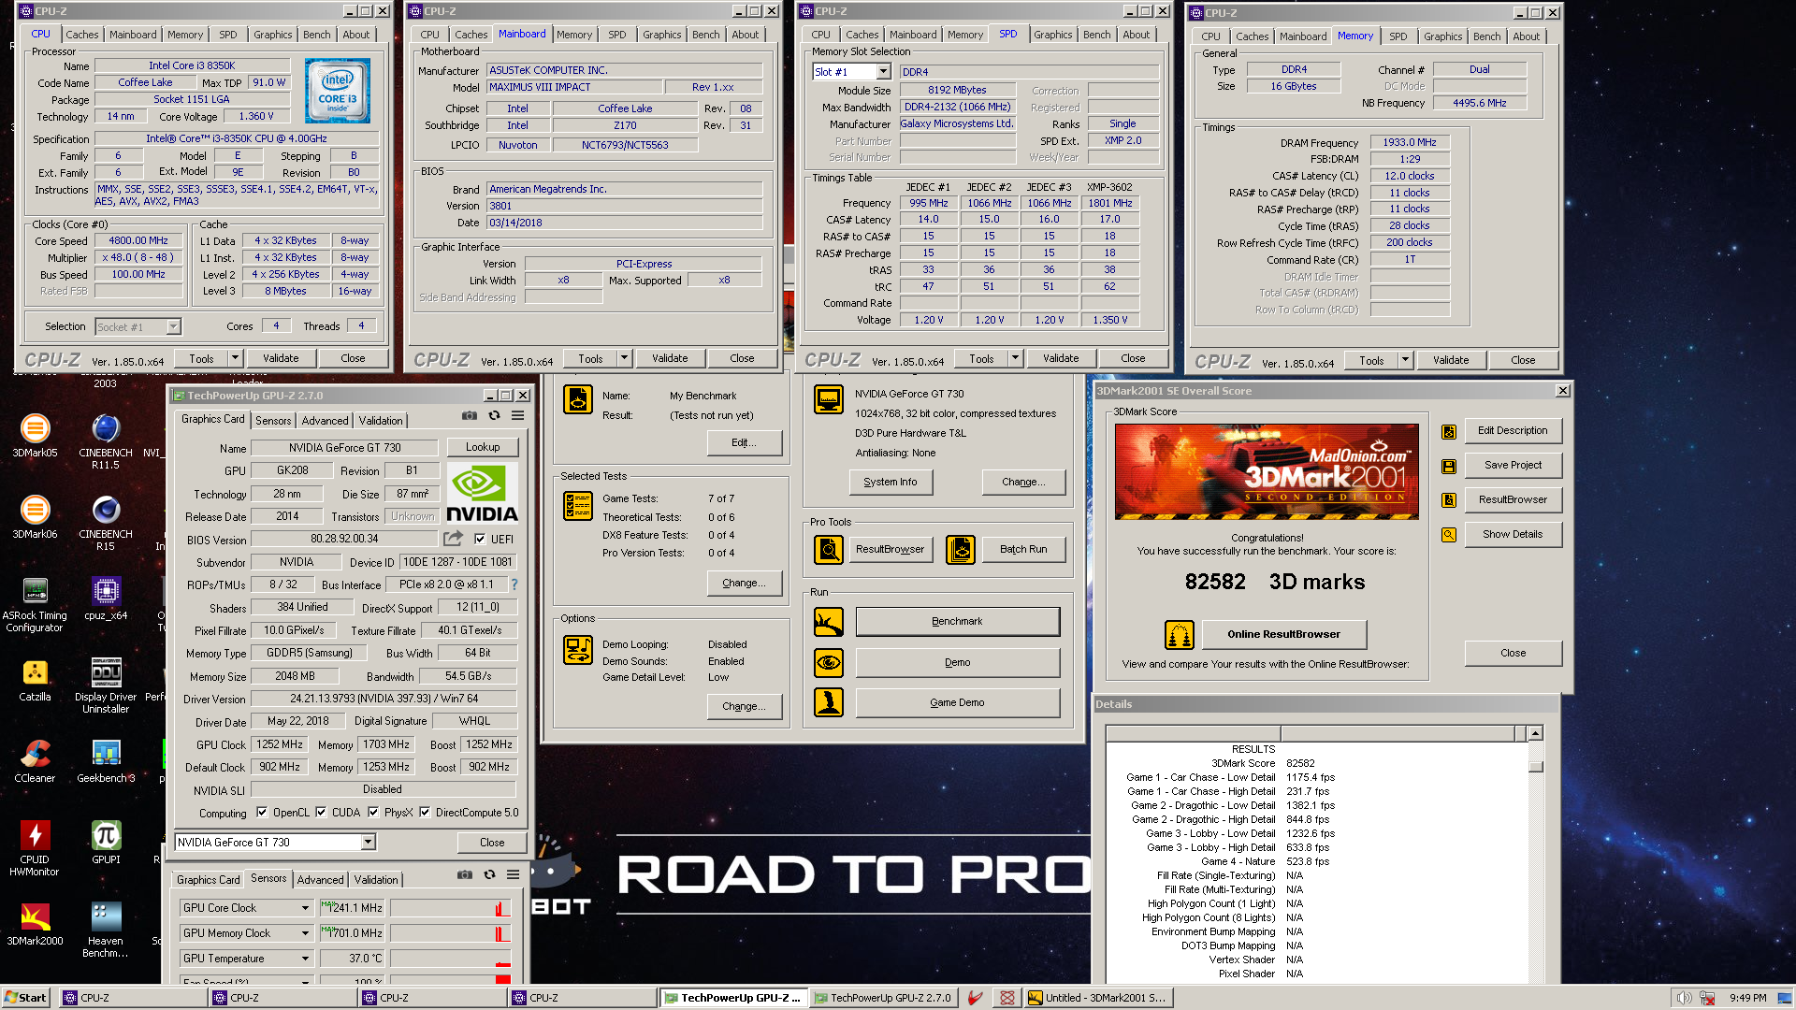Click the Online ResultBrowser icon in score dialog
The width and height of the screenshot is (1796, 1010).
point(1180,635)
